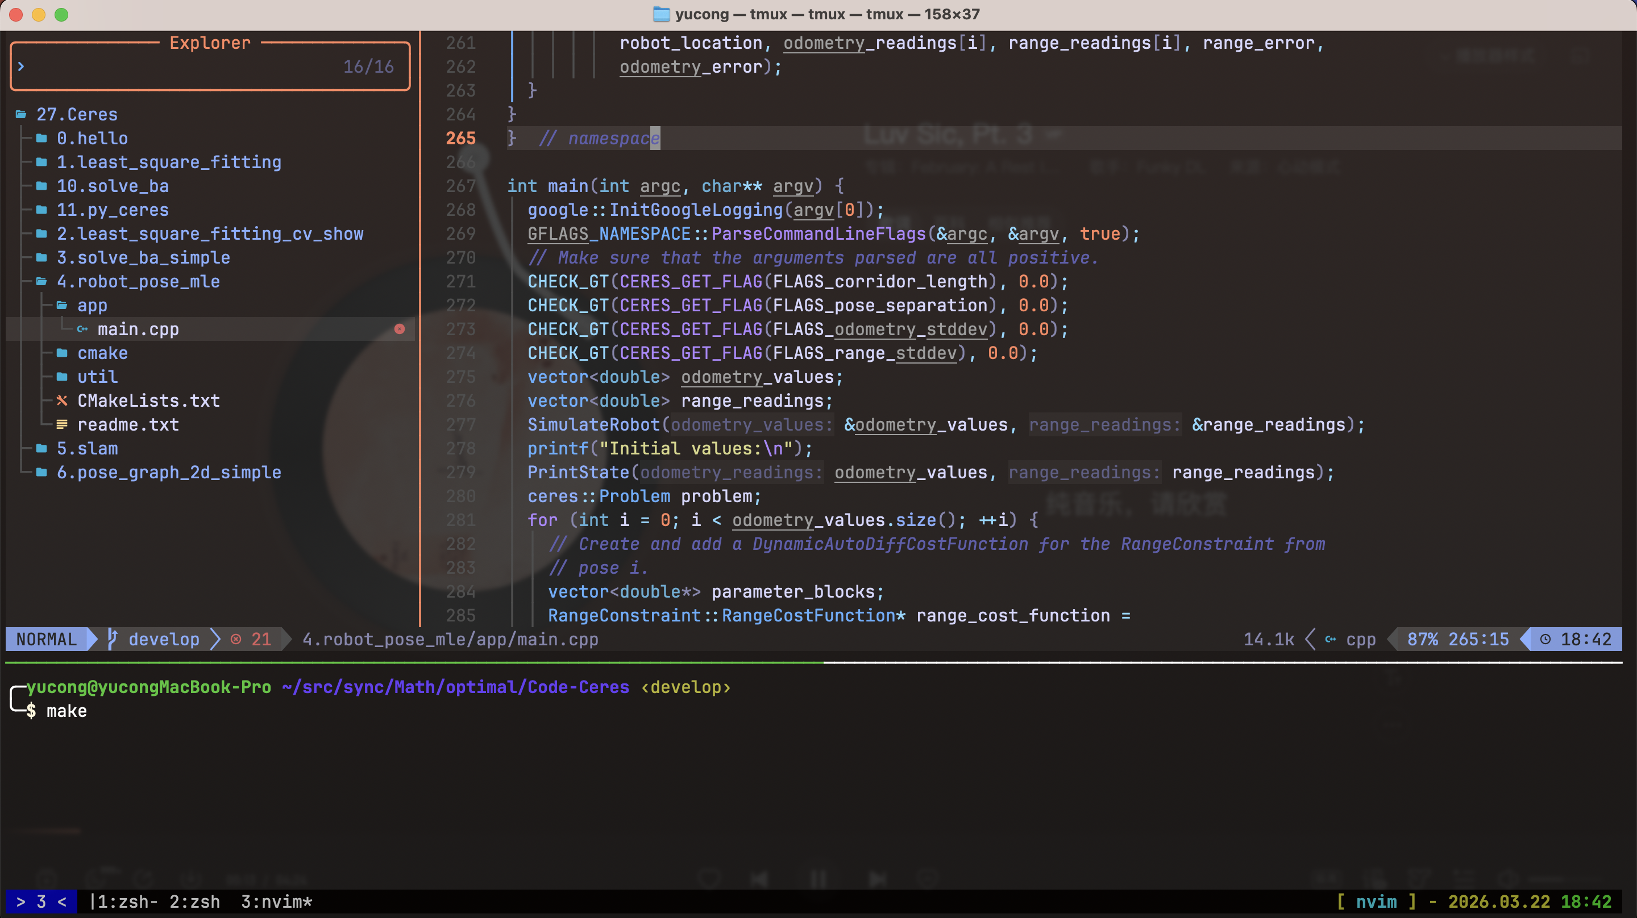Click the red error marker on main.cpp

[399, 329]
